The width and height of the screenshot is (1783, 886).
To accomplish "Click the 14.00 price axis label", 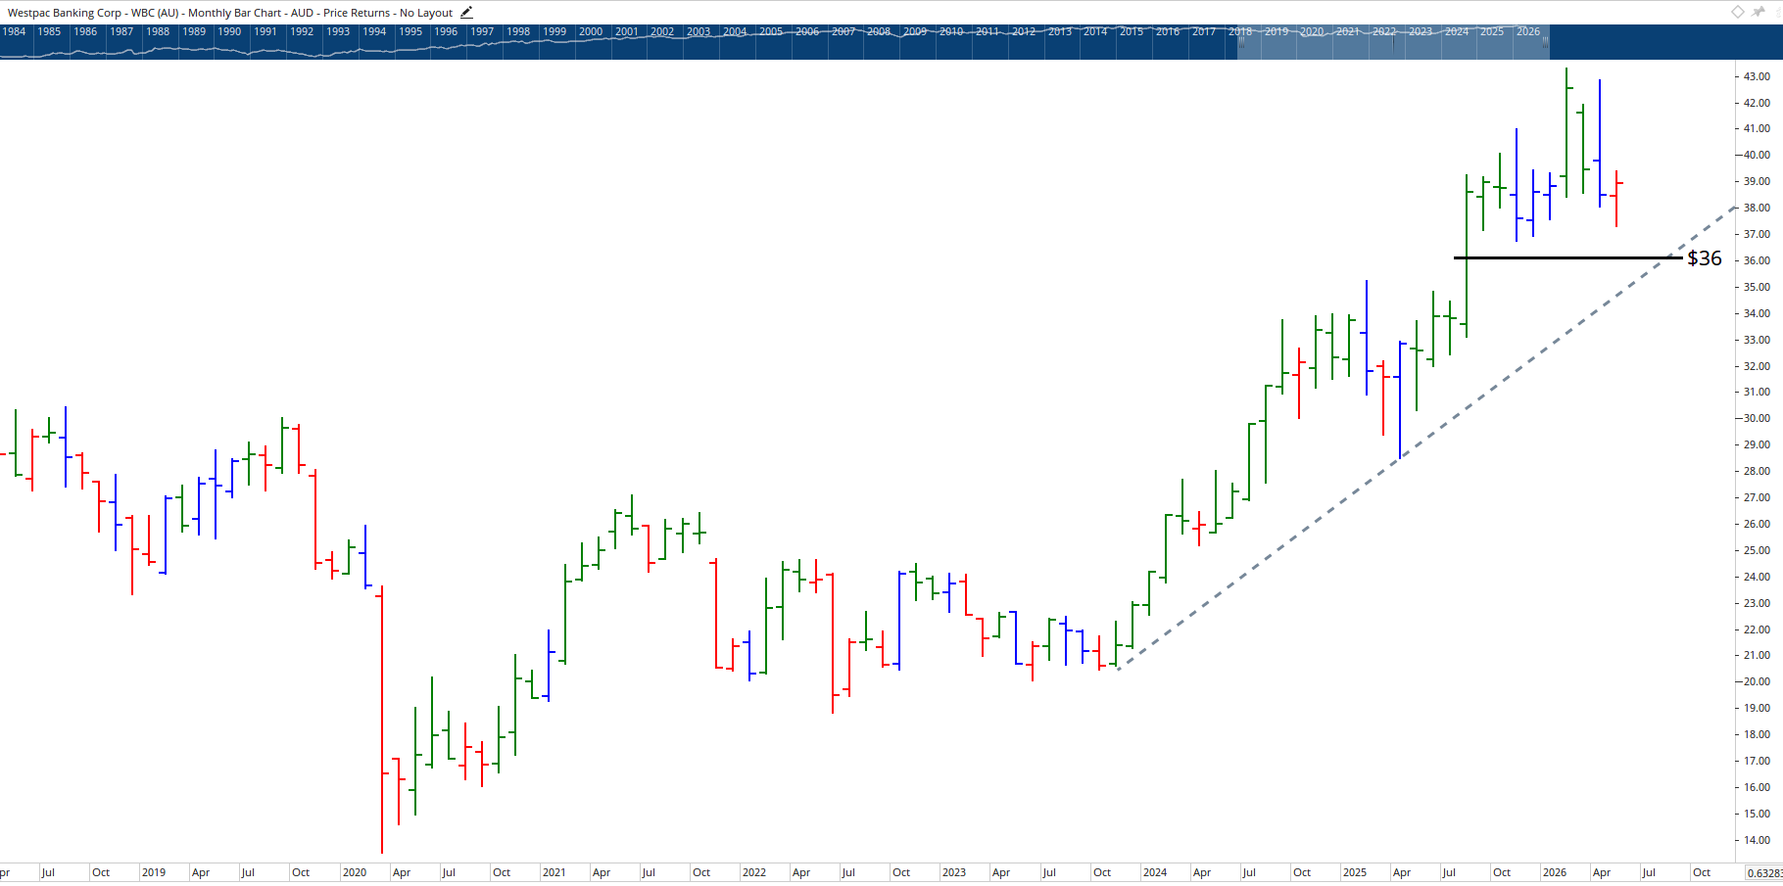I will (1757, 840).
